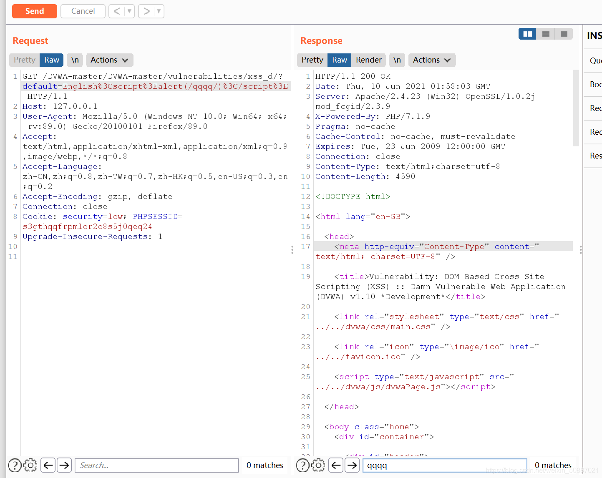Go to previous request in history
Image resolution: width=602 pixels, height=478 pixels.
(x=117, y=11)
